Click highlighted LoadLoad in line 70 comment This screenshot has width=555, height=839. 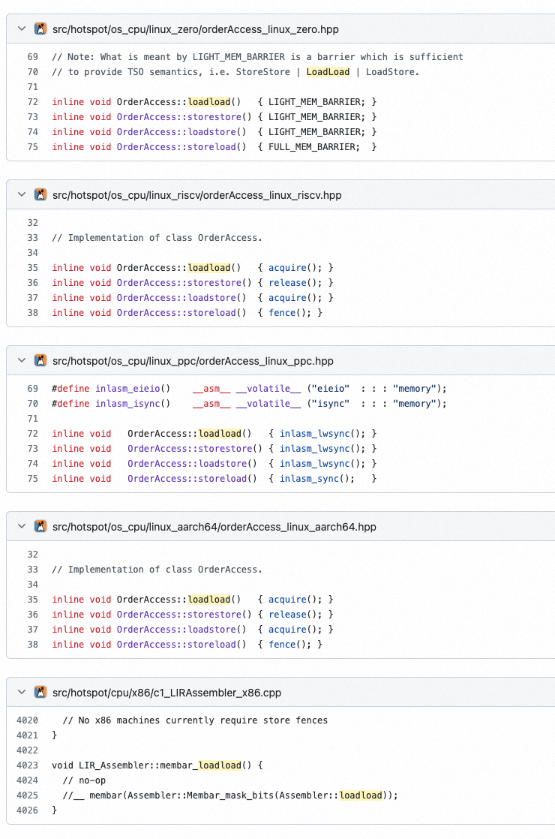pyautogui.click(x=327, y=72)
